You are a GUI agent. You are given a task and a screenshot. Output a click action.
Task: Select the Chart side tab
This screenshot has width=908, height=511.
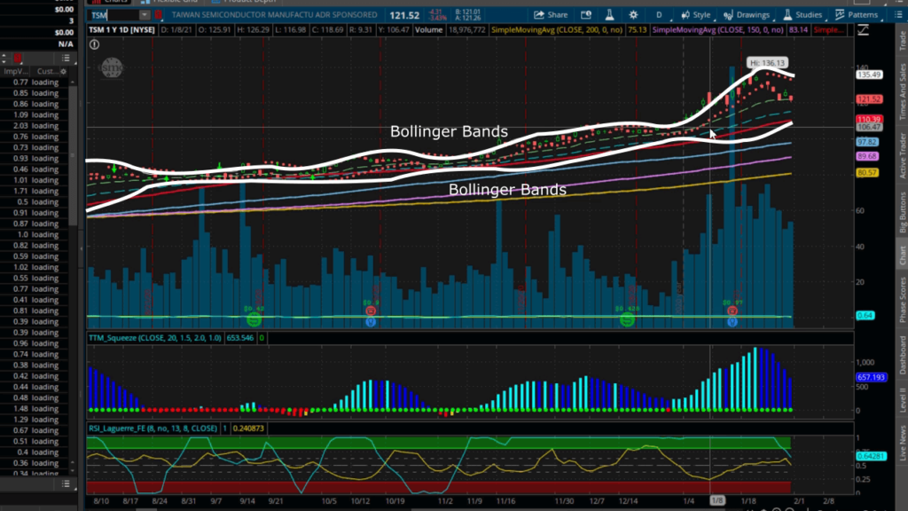pos(902,255)
